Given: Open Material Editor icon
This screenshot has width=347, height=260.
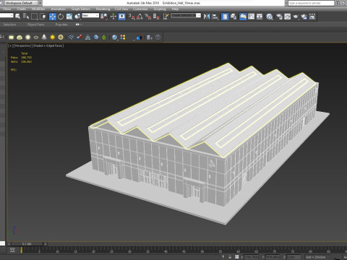Looking at the screenshot, I should (x=270, y=17).
